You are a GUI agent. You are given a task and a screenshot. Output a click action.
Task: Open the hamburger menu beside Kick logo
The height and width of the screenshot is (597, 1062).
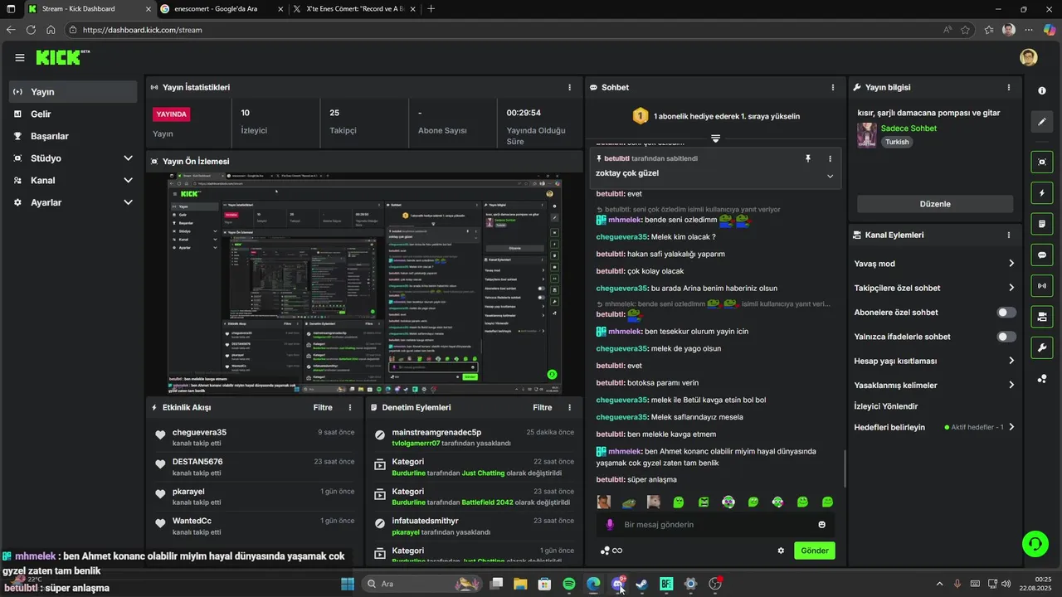click(20, 57)
